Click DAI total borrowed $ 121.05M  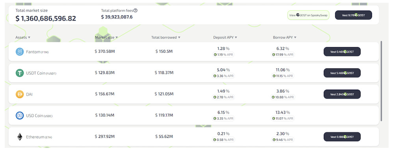(x=164, y=94)
